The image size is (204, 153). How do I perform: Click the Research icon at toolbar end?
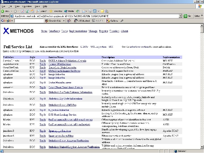(x=107, y=11)
